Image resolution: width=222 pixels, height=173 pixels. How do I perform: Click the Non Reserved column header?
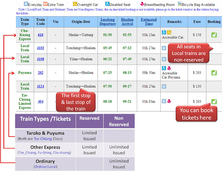[119, 121]
